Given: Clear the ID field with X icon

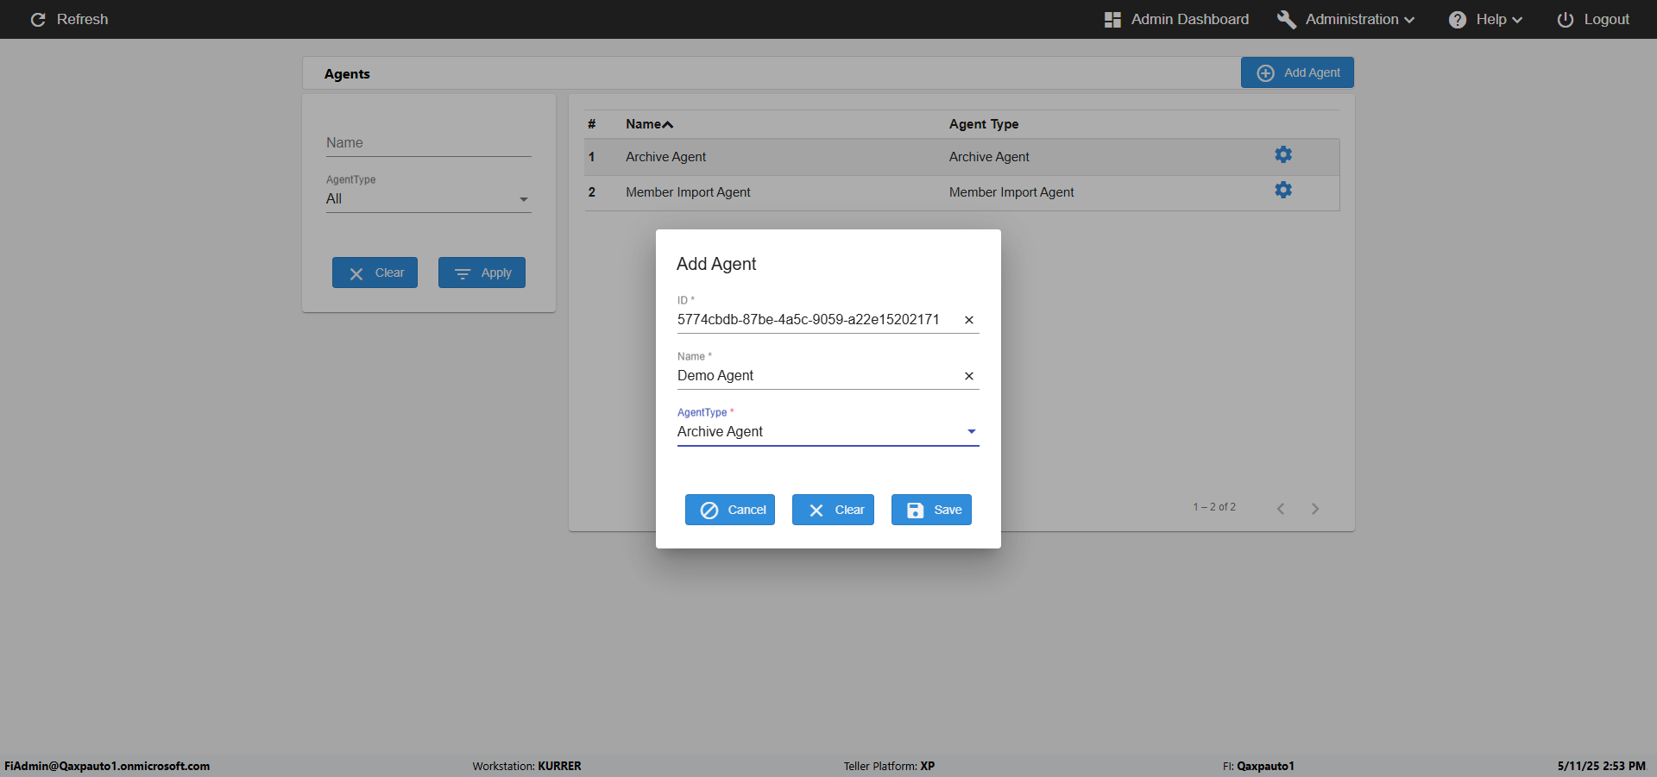Looking at the screenshot, I should 969,320.
